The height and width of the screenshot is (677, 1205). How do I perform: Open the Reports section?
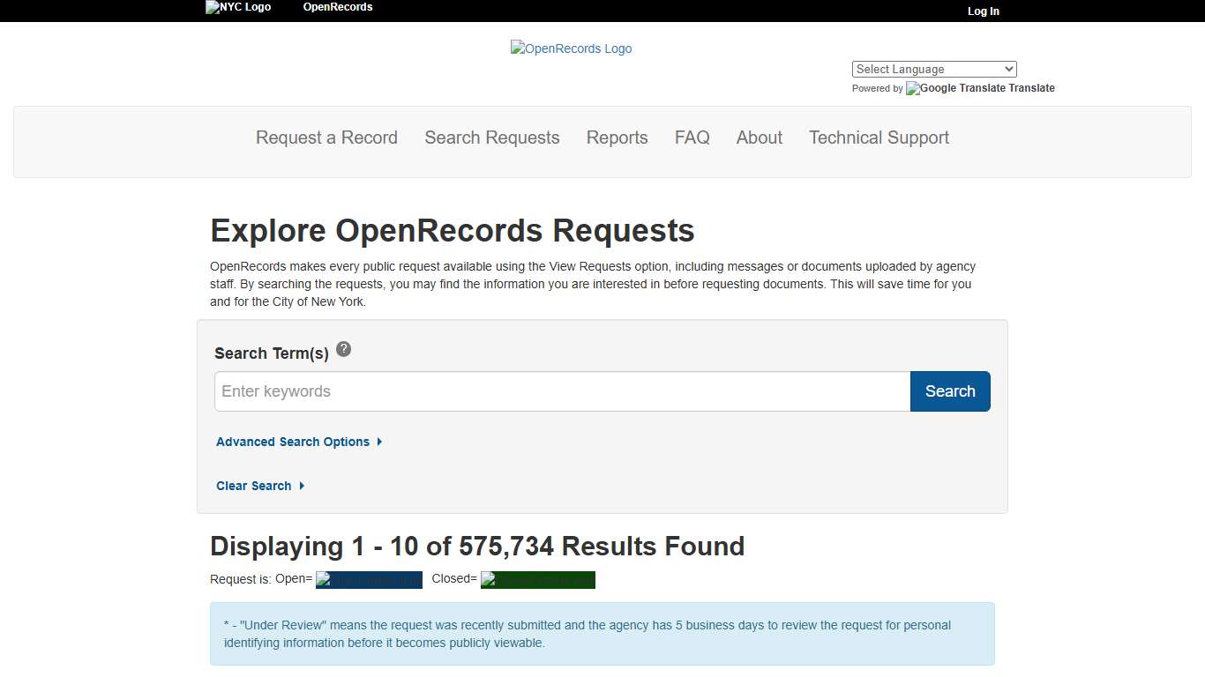click(617, 138)
